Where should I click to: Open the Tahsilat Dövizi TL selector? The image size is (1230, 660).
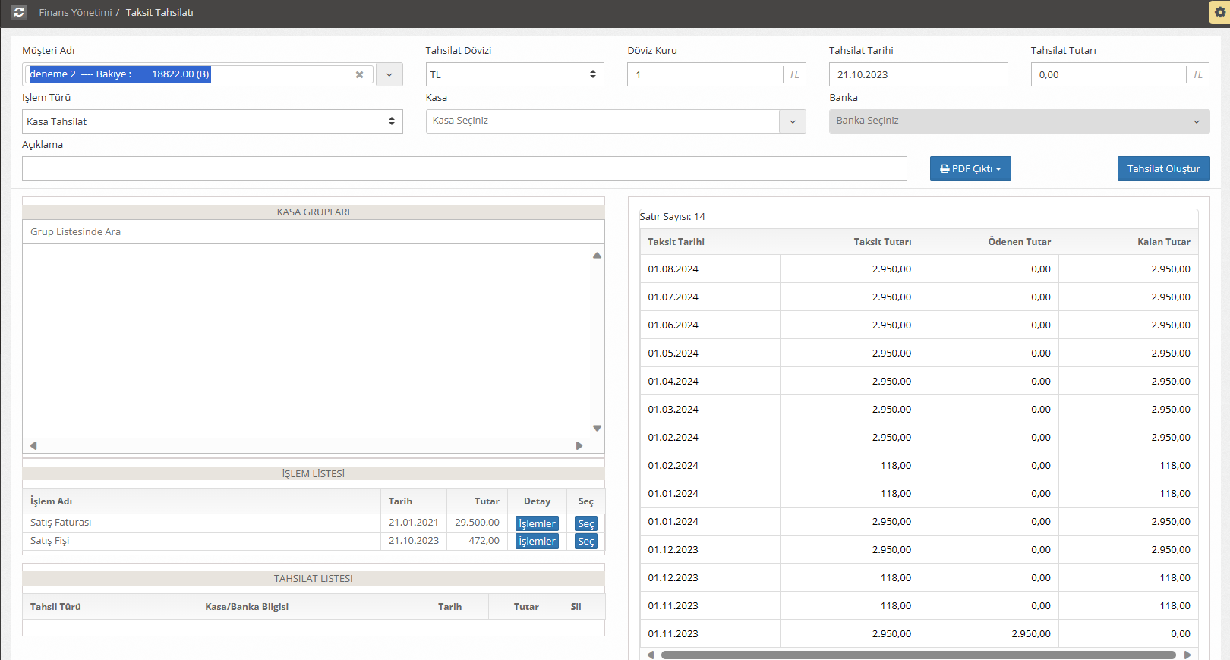tap(514, 74)
